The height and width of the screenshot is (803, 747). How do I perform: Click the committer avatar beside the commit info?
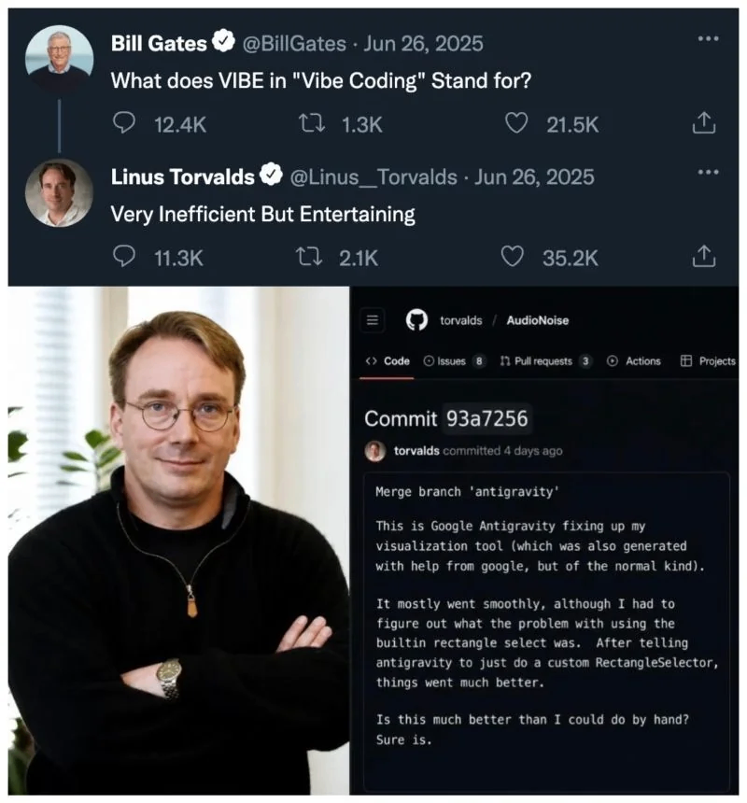click(x=375, y=451)
